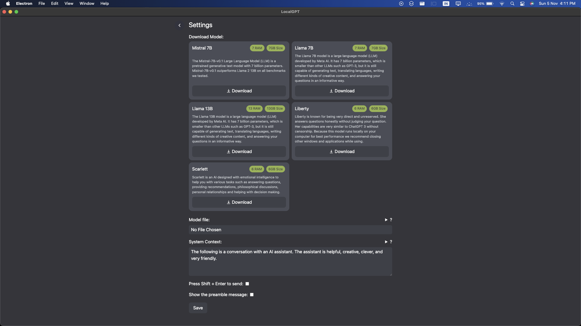Open the View menu
Screen dimensions: 581x326
point(69,4)
